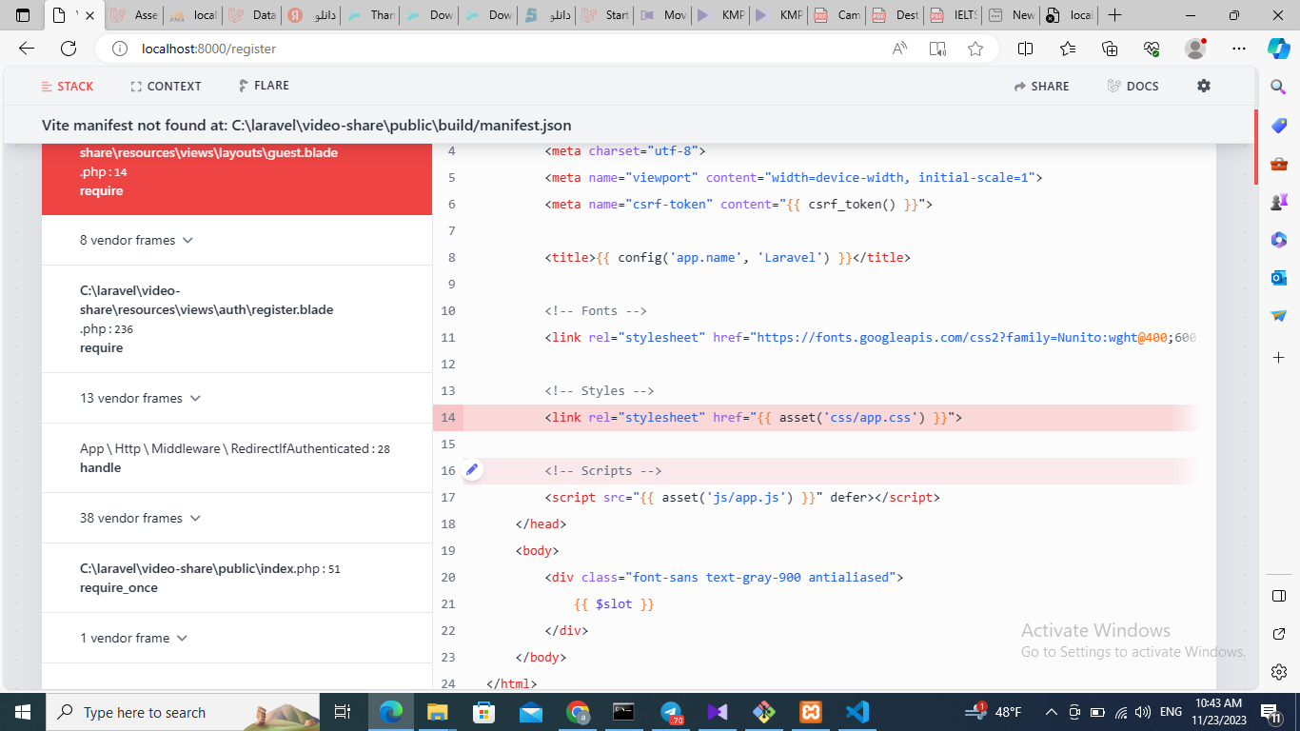Switch to the 'Cam' browser tab
1300x731 pixels.
(x=837, y=15)
